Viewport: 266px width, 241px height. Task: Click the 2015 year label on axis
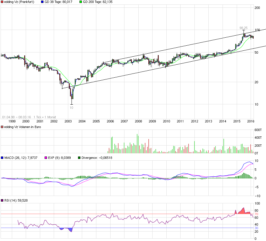(x=237, y=121)
